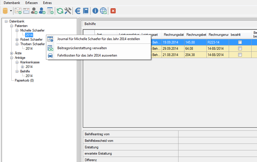Open the Erfassen menu
257x162 pixels.
point(31,3)
